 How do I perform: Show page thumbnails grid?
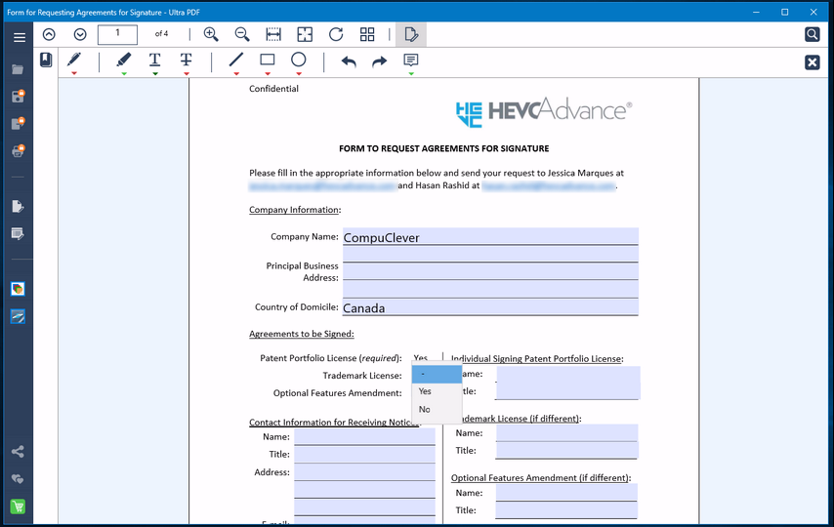point(367,34)
